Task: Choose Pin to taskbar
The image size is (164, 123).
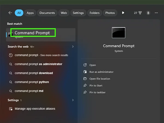Action: 97,92
